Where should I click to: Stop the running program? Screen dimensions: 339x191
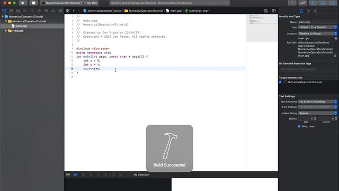33,3
